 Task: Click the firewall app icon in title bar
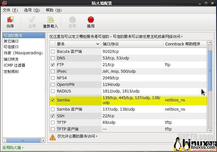(x=4, y=3)
